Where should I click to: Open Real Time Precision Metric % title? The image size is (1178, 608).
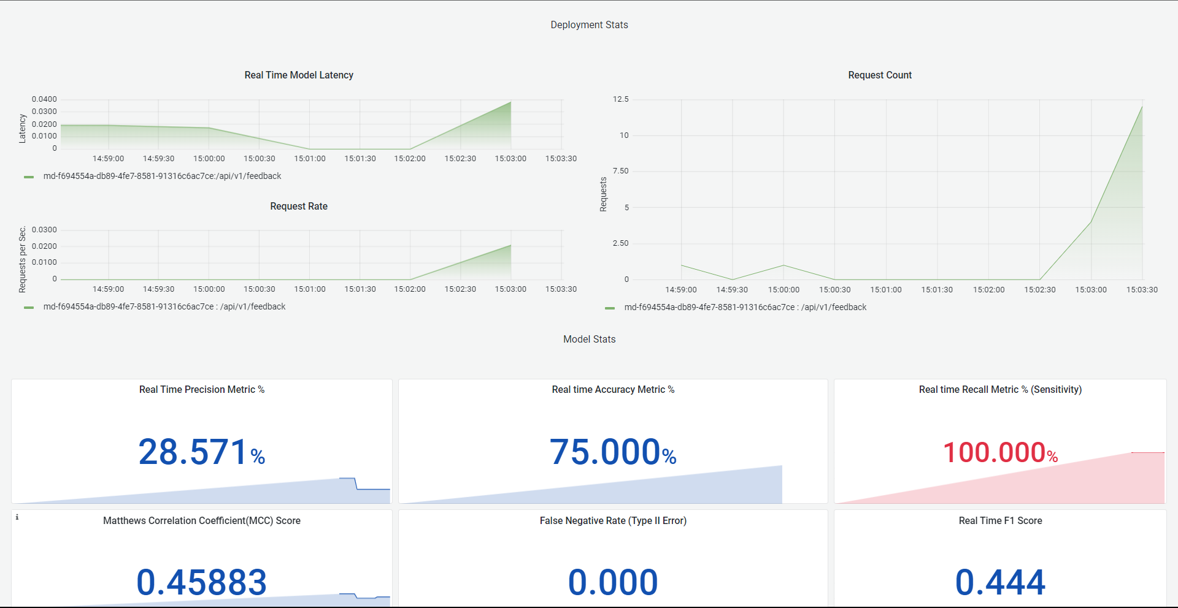point(202,389)
